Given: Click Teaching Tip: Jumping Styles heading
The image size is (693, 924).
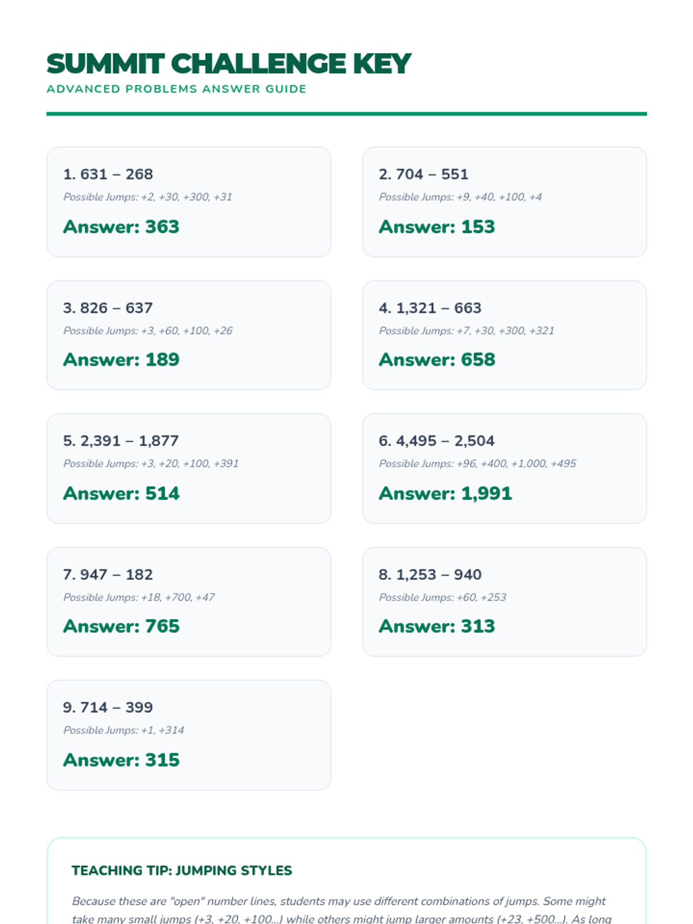Looking at the screenshot, I should 181,870.
